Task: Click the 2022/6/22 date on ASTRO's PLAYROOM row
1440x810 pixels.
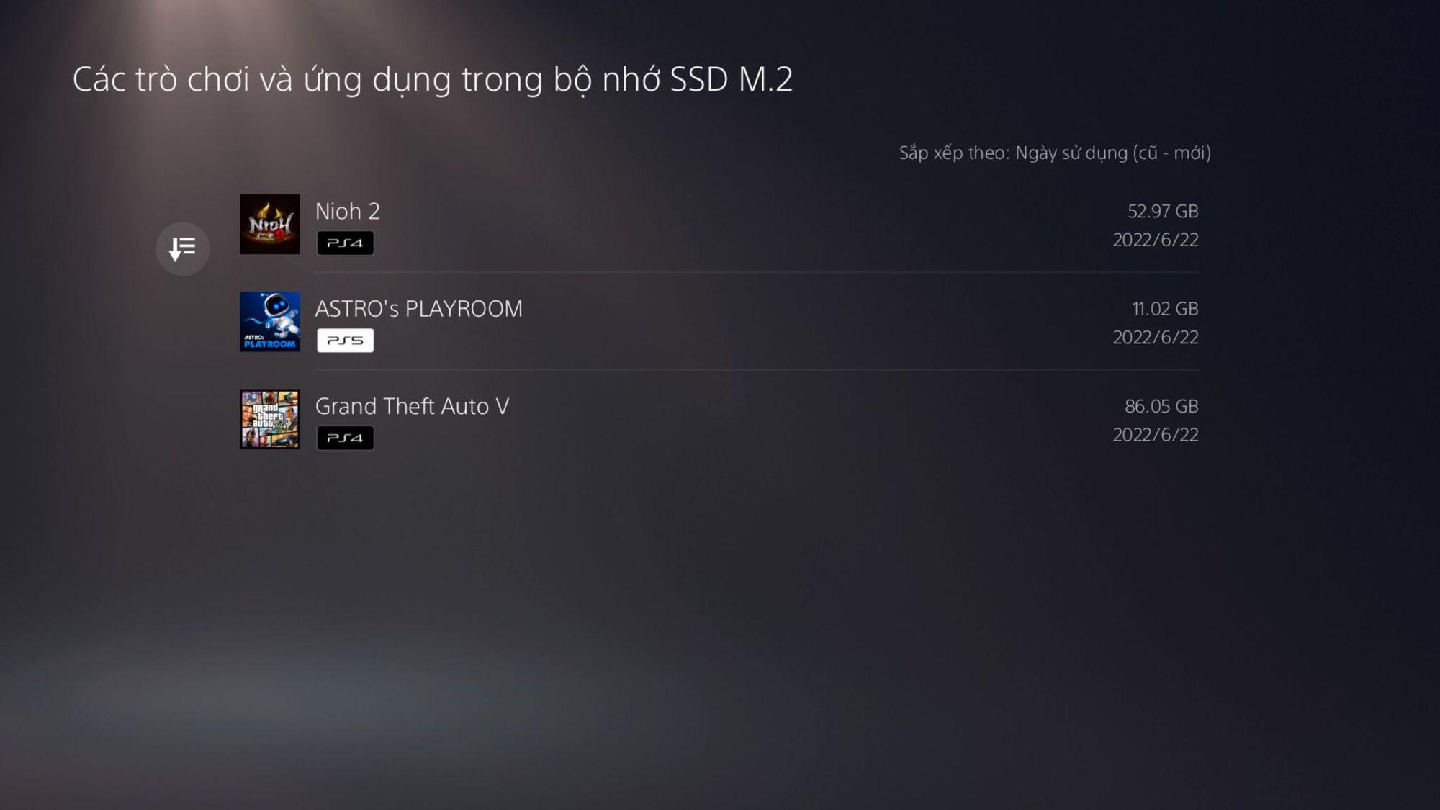Action: [1156, 337]
